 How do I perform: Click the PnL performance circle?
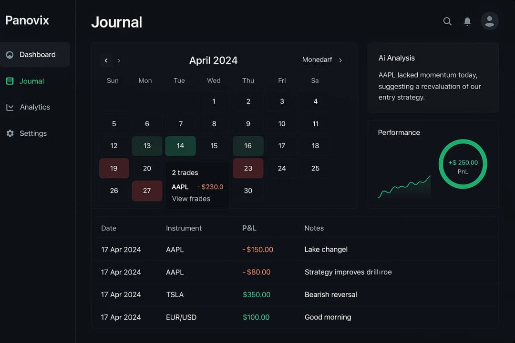click(463, 163)
